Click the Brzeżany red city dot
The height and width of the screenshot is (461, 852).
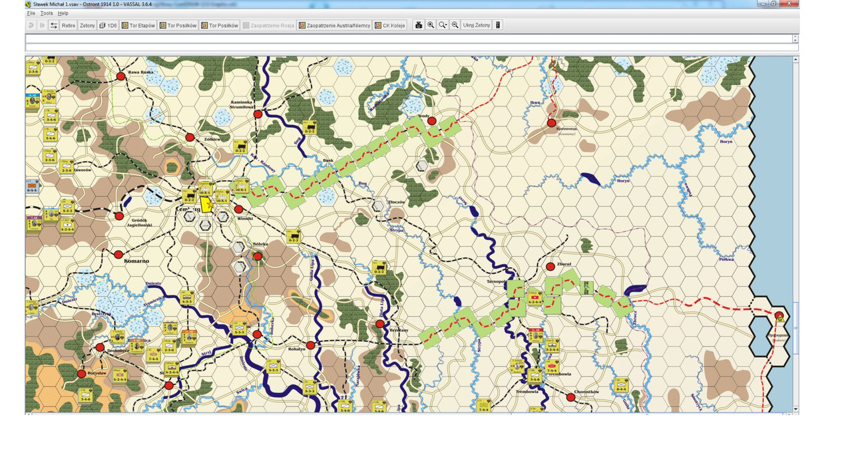pyautogui.click(x=379, y=324)
